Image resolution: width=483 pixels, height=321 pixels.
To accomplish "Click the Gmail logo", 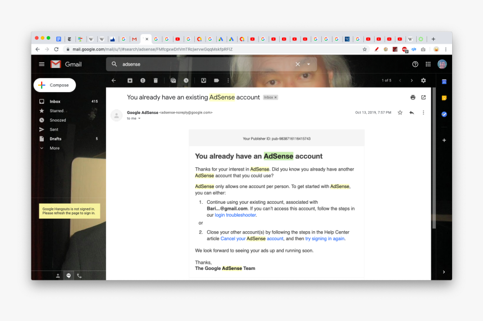I will coord(66,64).
